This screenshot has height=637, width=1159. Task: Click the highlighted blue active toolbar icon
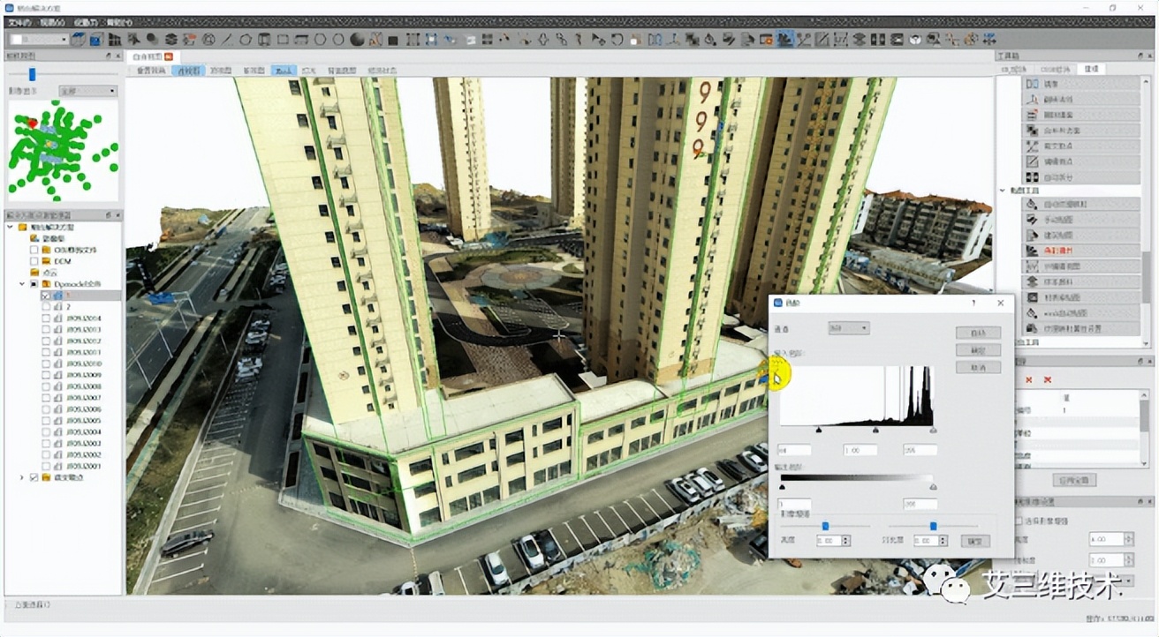point(784,39)
